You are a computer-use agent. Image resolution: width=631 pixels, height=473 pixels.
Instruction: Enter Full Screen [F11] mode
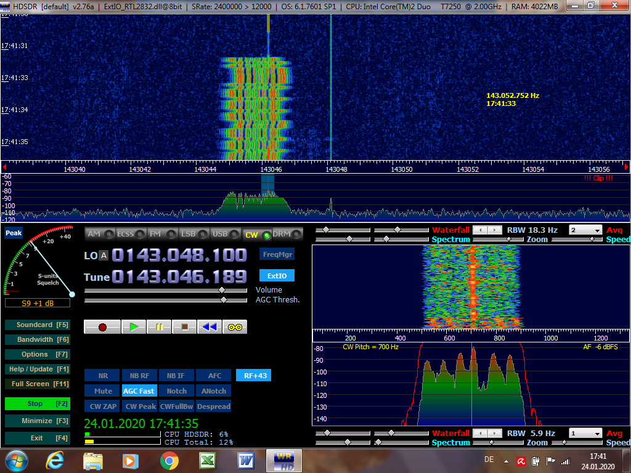click(x=38, y=384)
